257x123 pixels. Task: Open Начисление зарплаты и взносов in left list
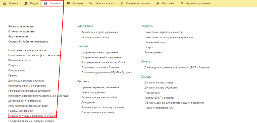(27, 50)
